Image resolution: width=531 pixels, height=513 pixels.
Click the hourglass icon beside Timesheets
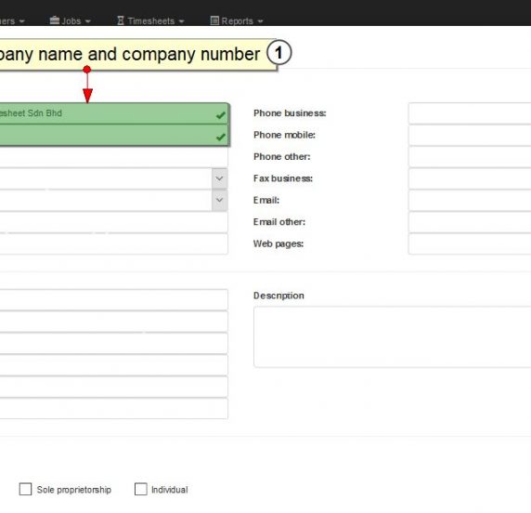121,20
